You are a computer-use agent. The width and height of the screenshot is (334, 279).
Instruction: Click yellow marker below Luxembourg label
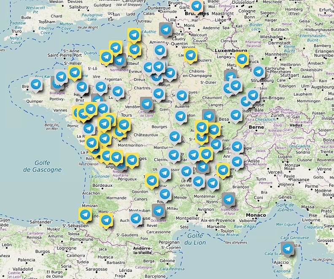point(242,60)
